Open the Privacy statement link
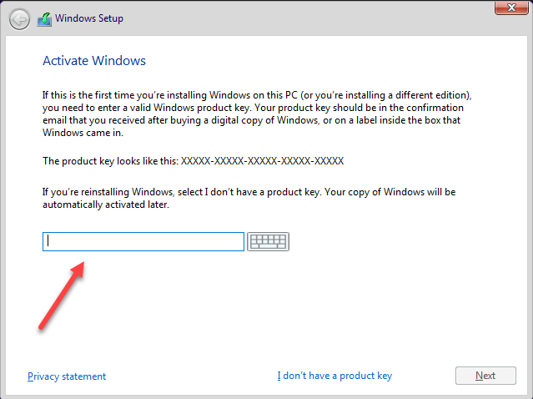Image resolution: width=533 pixels, height=399 pixels. [x=67, y=376]
